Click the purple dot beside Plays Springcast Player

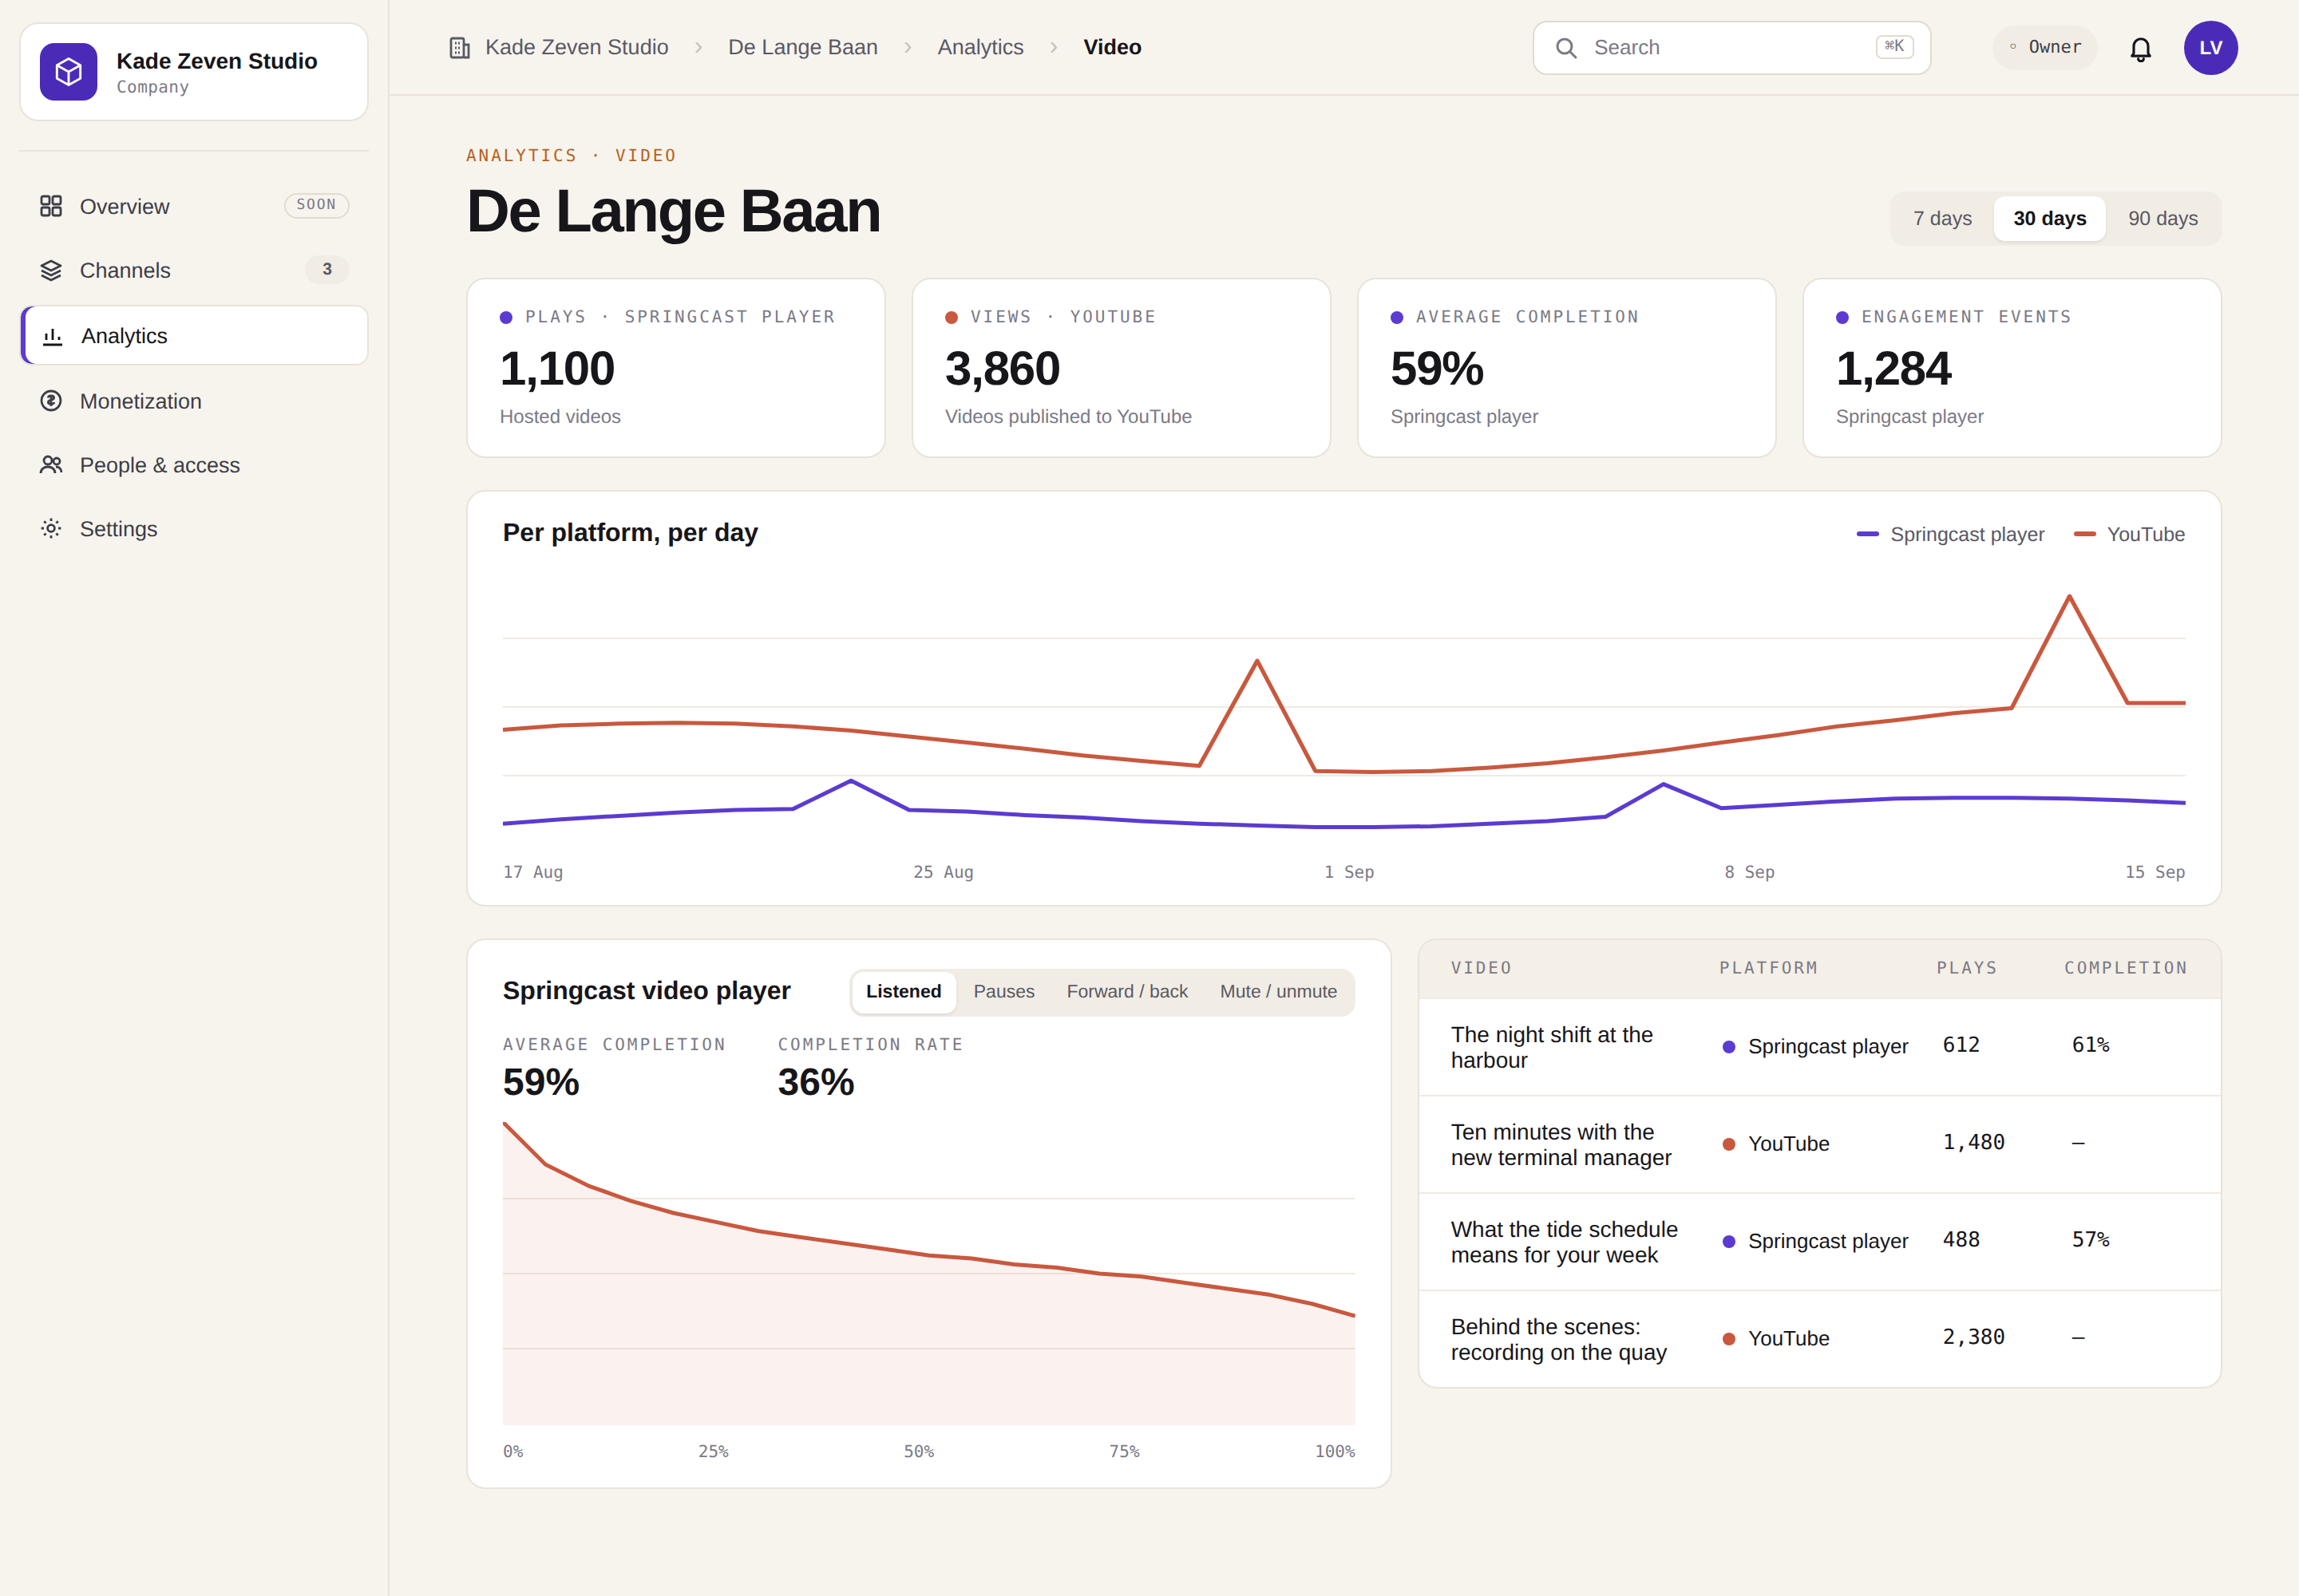(x=506, y=317)
